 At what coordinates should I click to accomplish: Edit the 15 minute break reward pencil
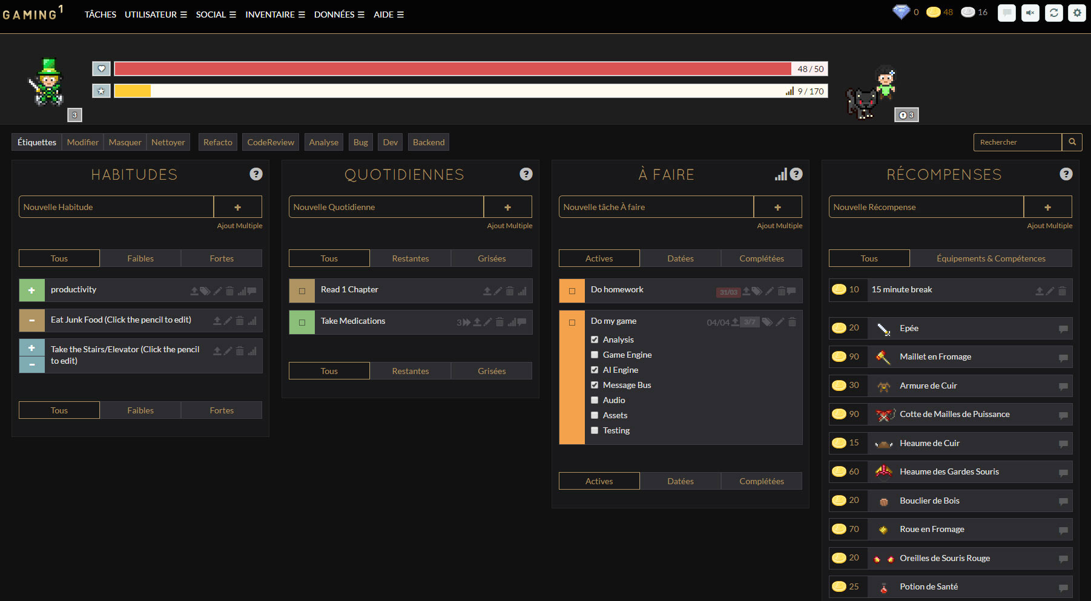pos(1050,291)
